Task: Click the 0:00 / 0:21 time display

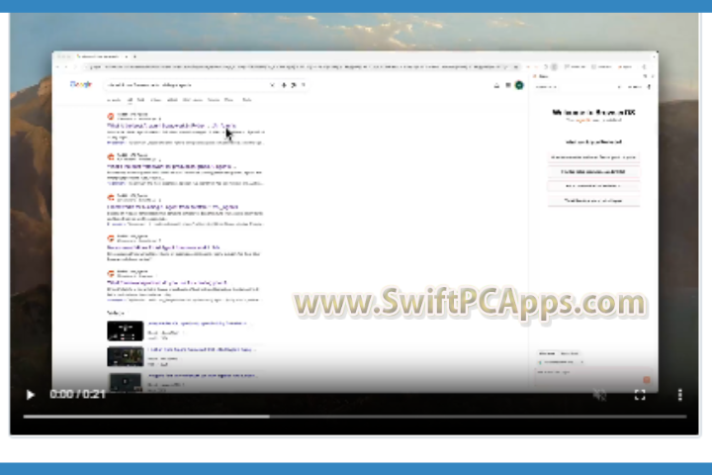Action: (x=78, y=394)
